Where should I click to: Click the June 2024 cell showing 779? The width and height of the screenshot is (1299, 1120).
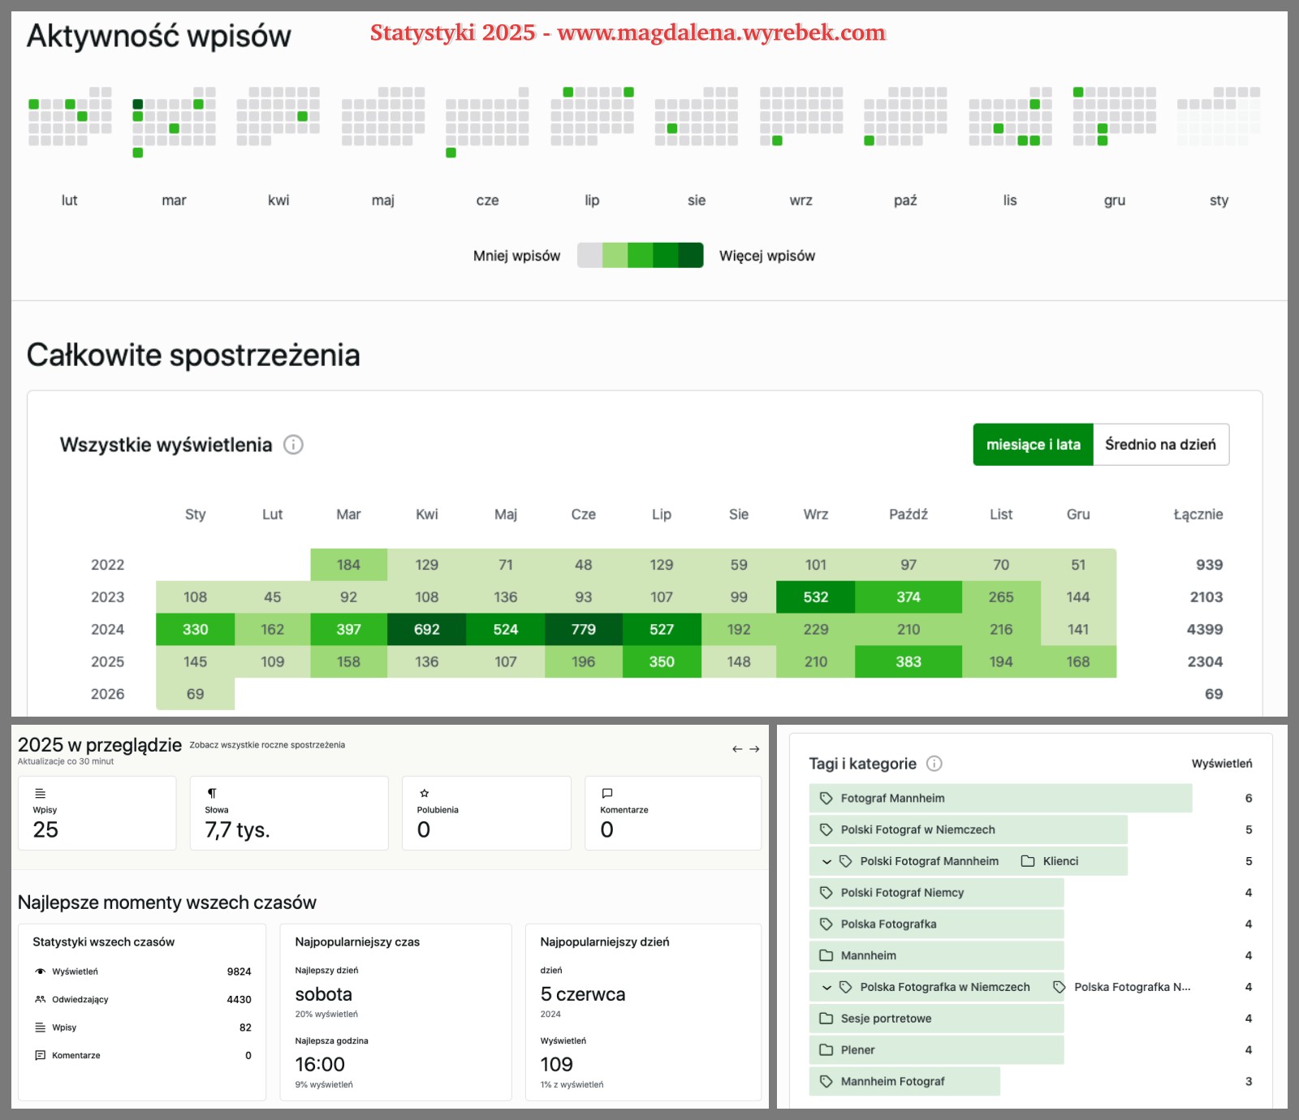tap(583, 629)
